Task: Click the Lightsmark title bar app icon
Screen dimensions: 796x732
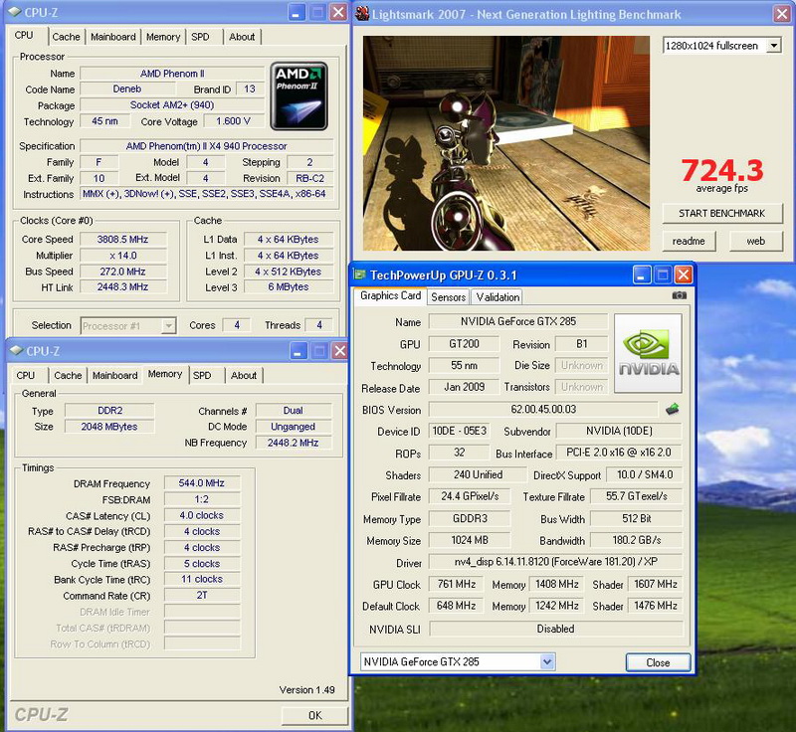Action: (362, 13)
